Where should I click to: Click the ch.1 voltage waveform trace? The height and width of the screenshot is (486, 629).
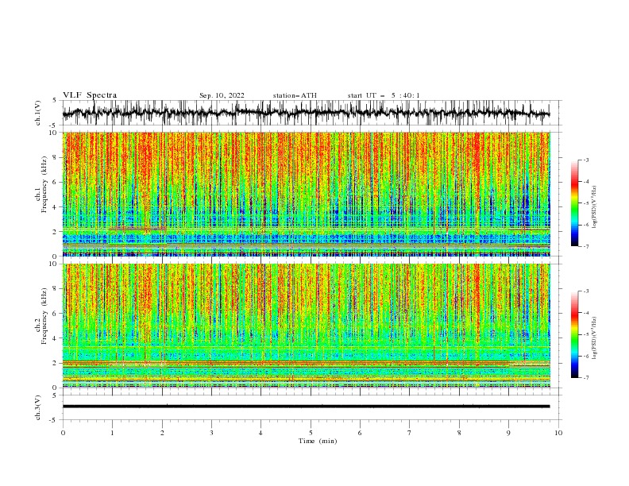point(306,113)
